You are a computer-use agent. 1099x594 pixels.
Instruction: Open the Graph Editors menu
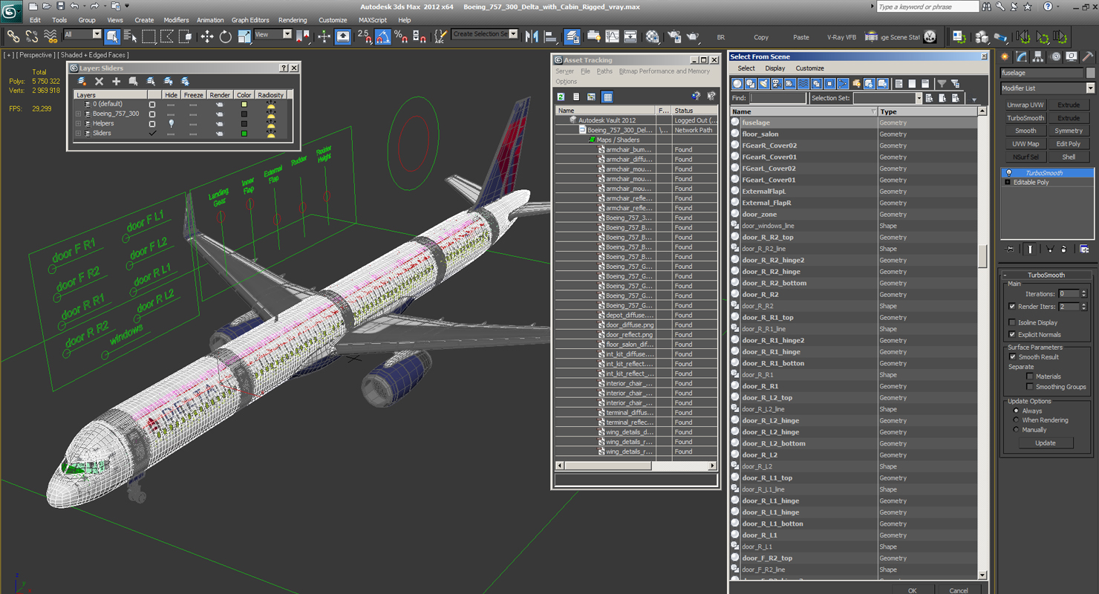tap(250, 20)
